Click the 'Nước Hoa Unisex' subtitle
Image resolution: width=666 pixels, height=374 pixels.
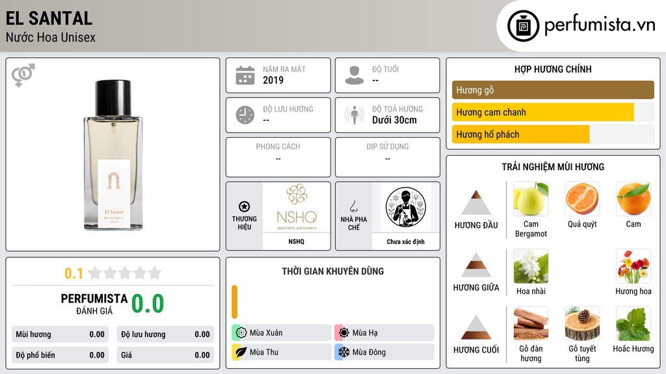click(x=51, y=37)
